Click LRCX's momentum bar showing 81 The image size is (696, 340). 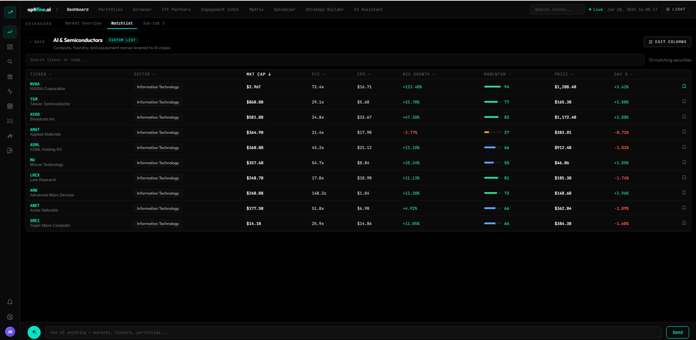pos(492,178)
